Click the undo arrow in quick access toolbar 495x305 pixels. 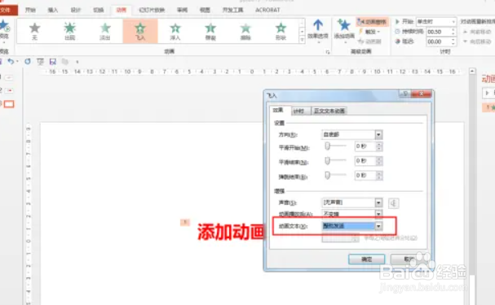pyautogui.click(x=11, y=61)
